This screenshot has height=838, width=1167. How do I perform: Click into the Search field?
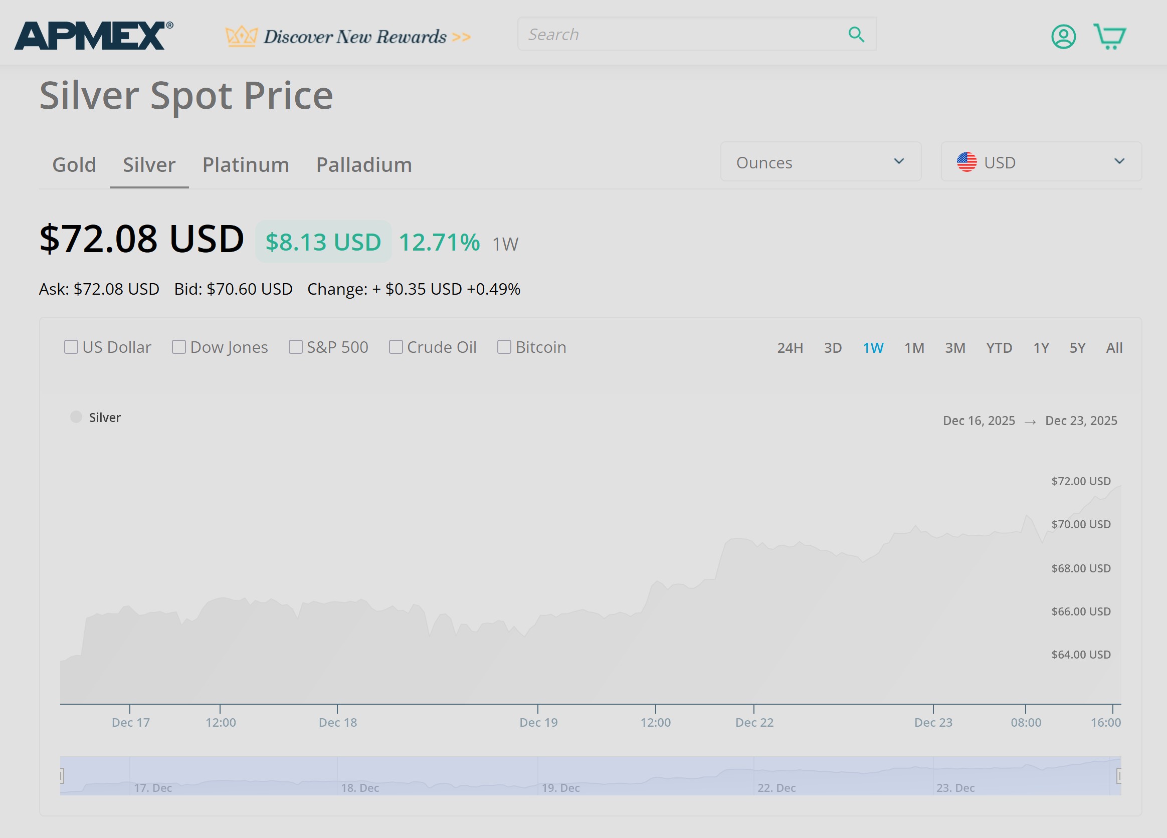(x=679, y=35)
